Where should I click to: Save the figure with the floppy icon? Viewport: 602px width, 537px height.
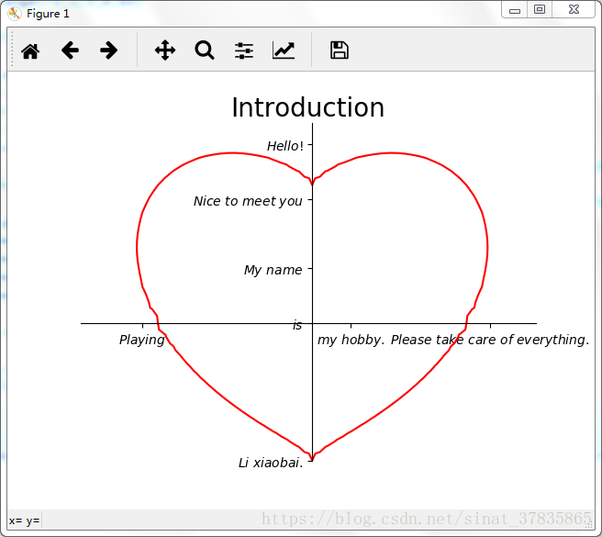pos(340,50)
